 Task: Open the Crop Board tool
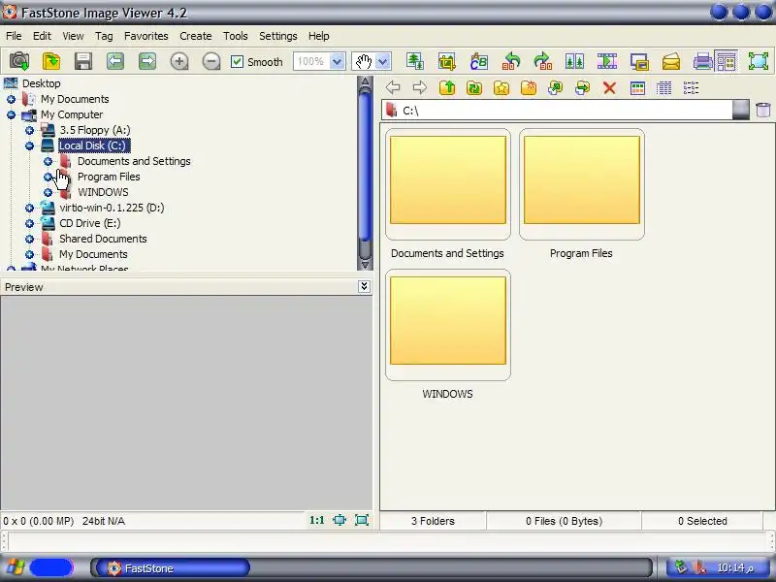pos(447,62)
